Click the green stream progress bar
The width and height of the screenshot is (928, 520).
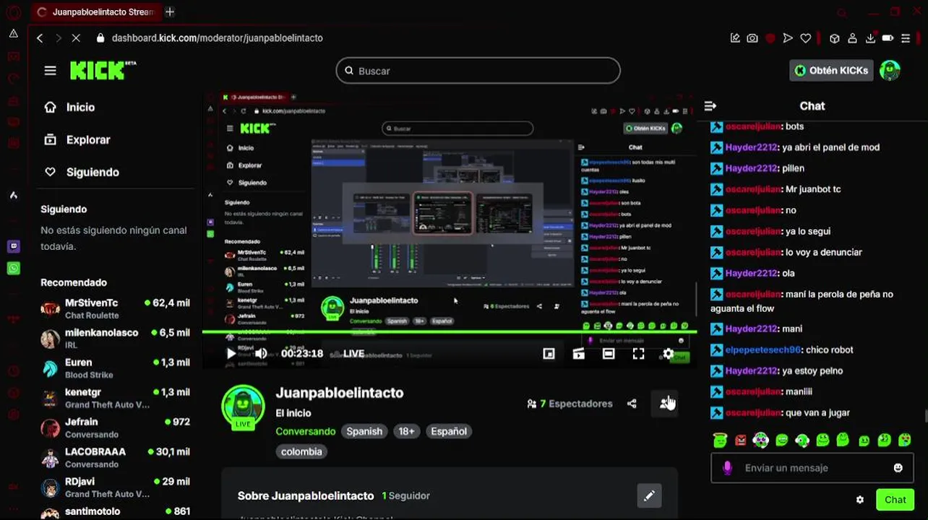point(450,332)
